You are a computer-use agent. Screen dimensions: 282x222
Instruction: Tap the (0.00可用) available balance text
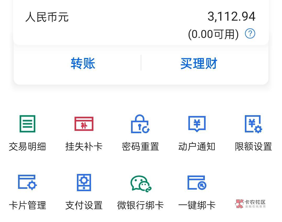coord(213,34)
